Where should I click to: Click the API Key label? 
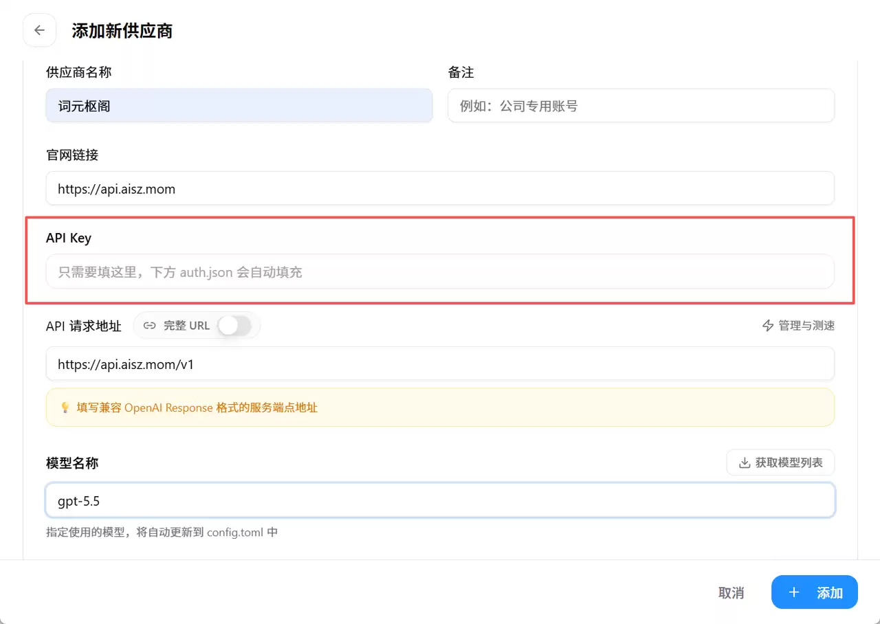click(x=69, y=238)
